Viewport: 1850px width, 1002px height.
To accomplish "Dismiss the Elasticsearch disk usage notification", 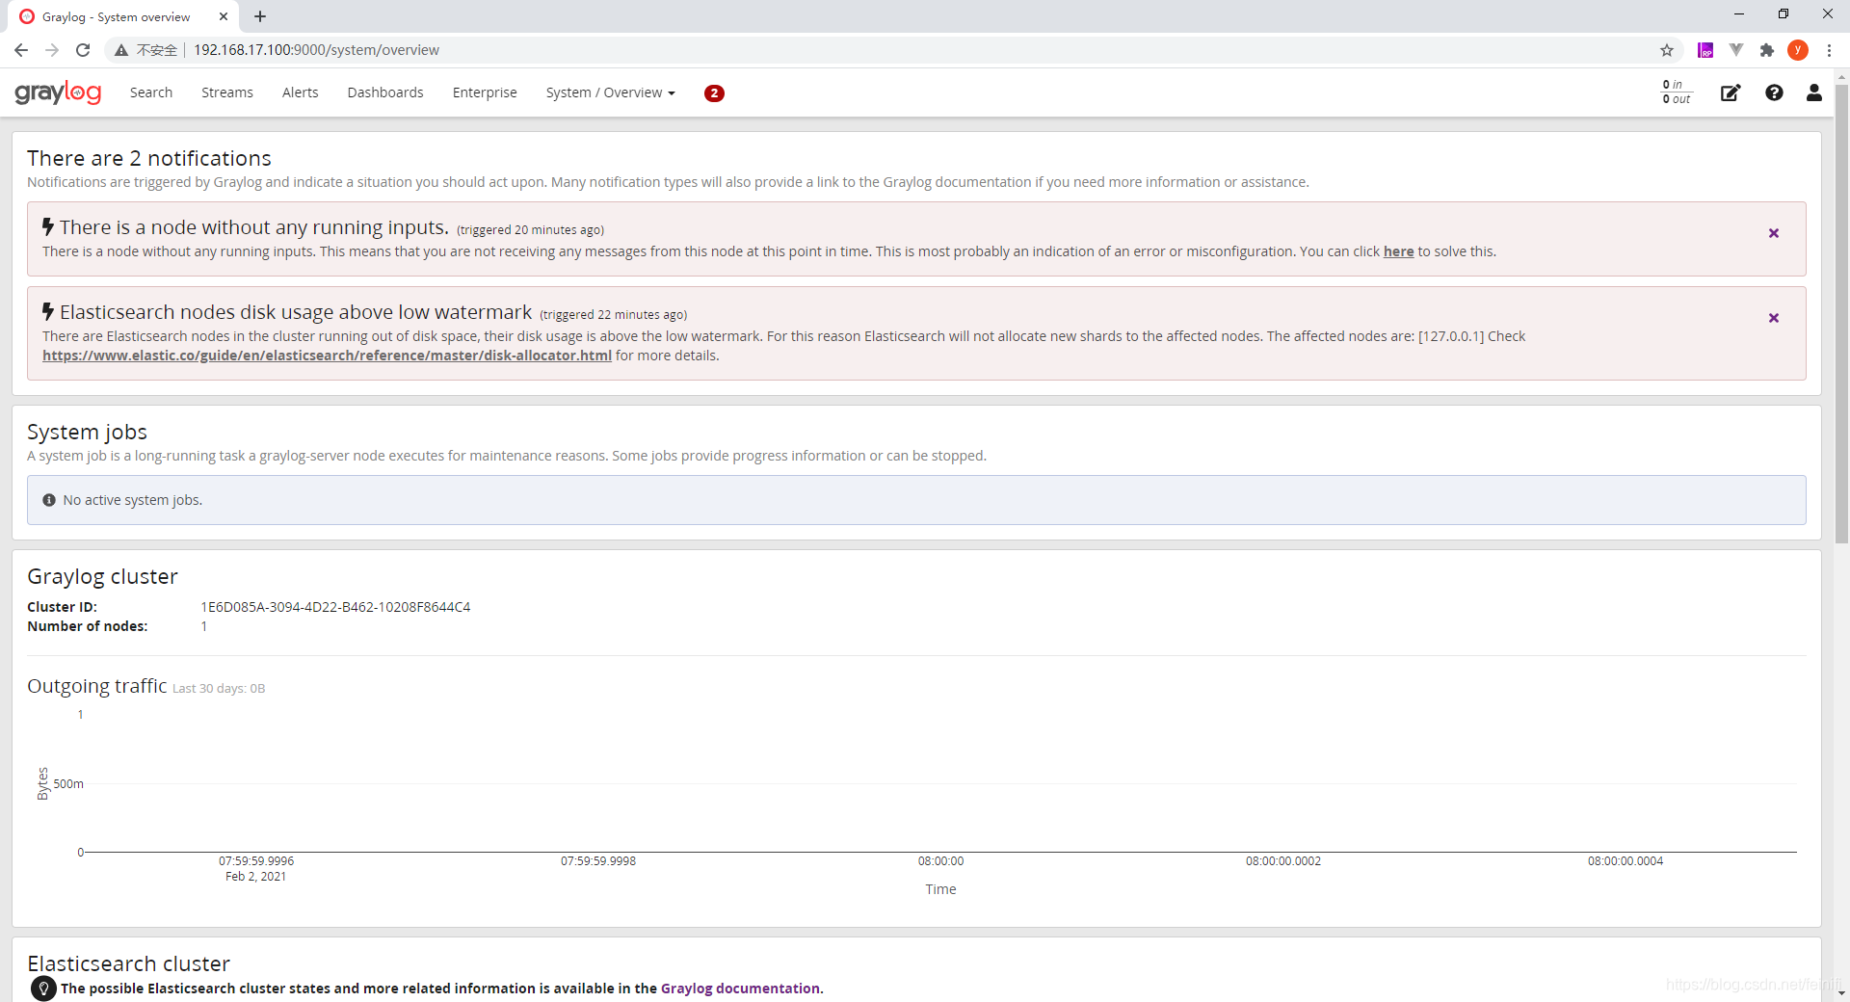I will coord(1774,318).
